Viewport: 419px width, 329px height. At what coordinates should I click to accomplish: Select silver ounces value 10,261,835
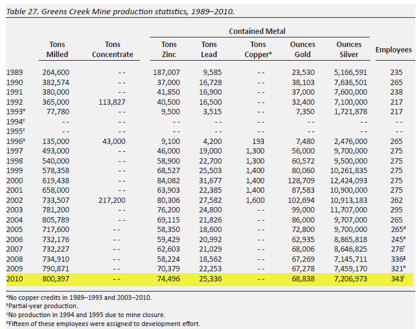point(349,171)
